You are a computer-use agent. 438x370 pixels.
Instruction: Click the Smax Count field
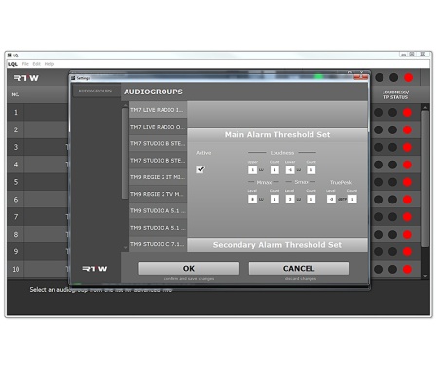(310, 199)
